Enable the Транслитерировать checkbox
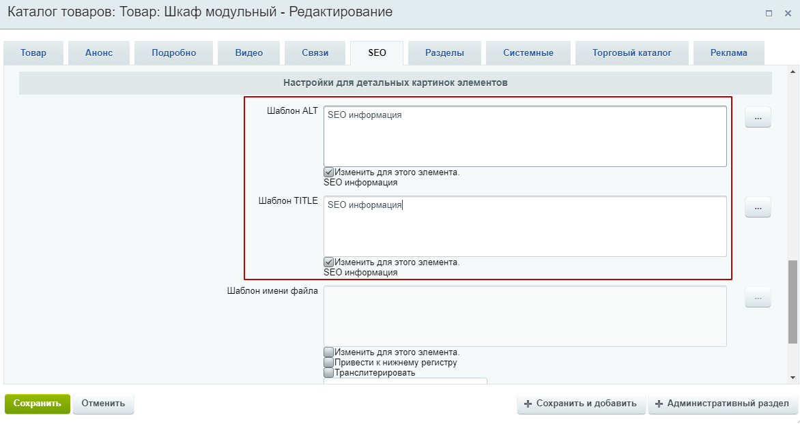This screenshot has width=800, height=424. (x=328, y=372)
